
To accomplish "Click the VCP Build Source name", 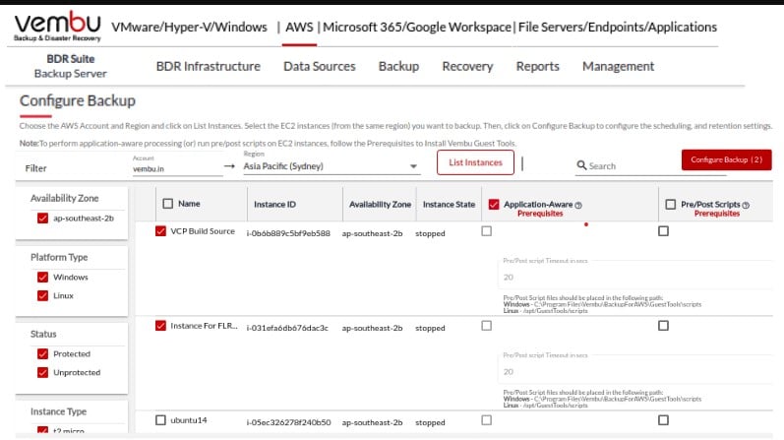I will click(x=203, y=231).
